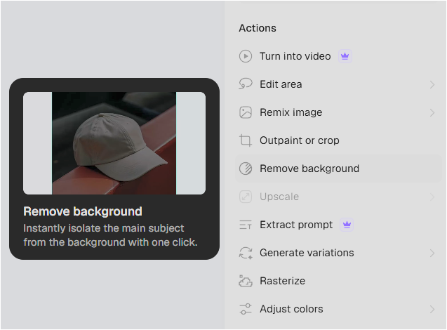The width and height of the screenshot is (447, 330).
Task: Click the cap preview thumbnail in tooltip
Action: pyautogui.click(x=114, y=143)
